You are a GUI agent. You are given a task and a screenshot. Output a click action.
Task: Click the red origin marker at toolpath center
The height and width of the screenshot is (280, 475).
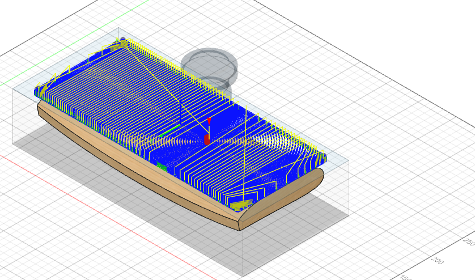[x=207, y=138]
